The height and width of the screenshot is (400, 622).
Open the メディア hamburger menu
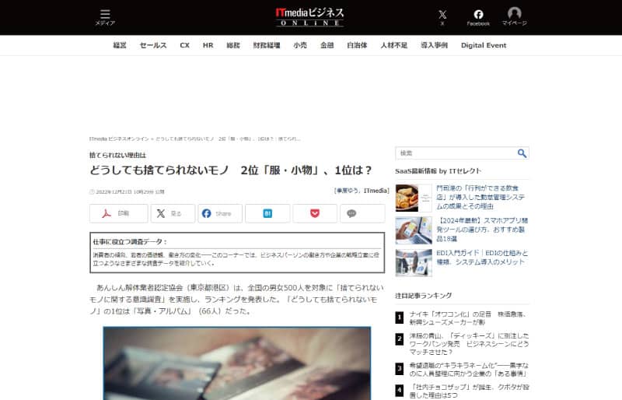[105, 17]
